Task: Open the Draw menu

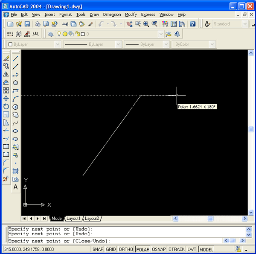Action: [94, 15]
